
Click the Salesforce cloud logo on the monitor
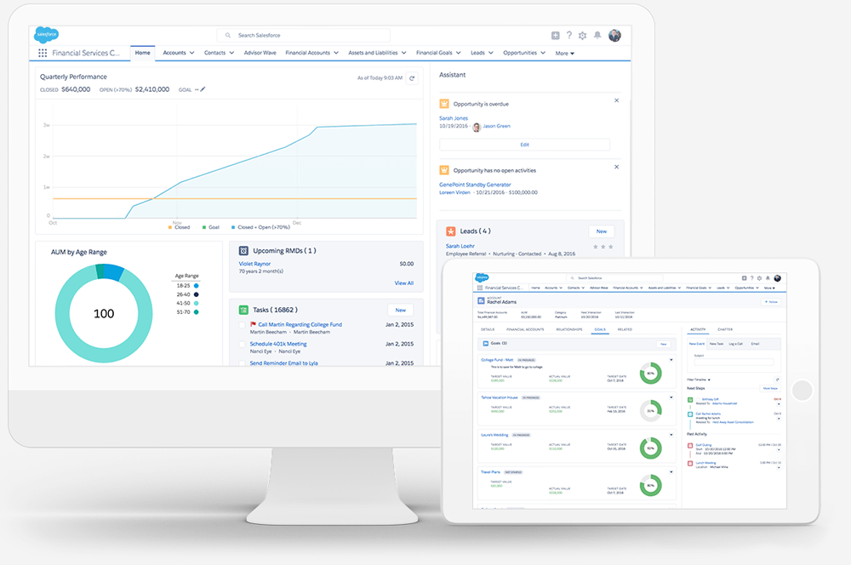pos(46,35)
